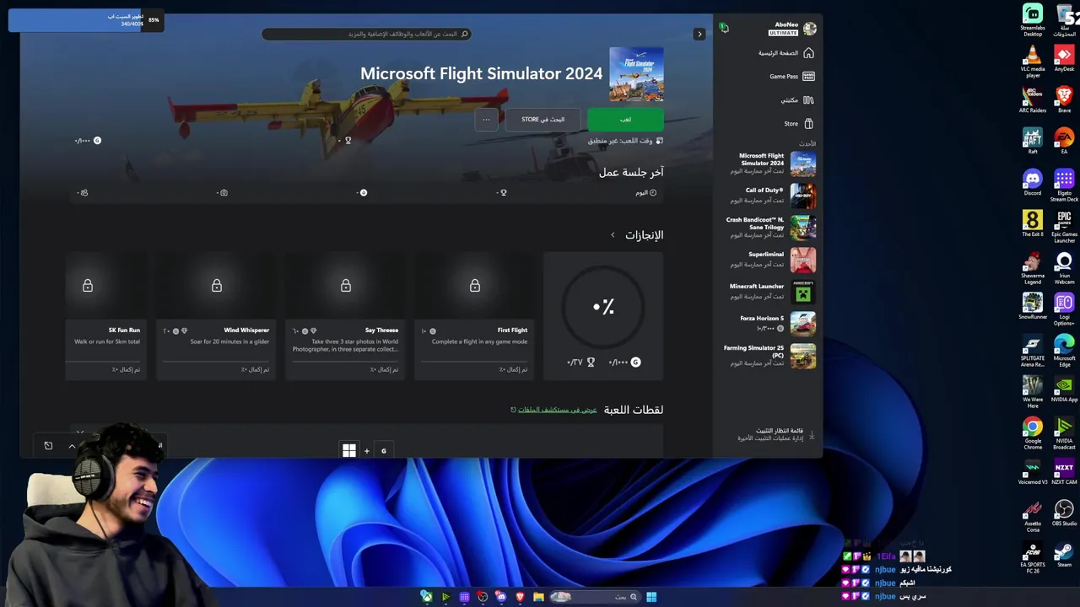Open the three-dots more options button

pyautogui.click(x=486, y=120)
